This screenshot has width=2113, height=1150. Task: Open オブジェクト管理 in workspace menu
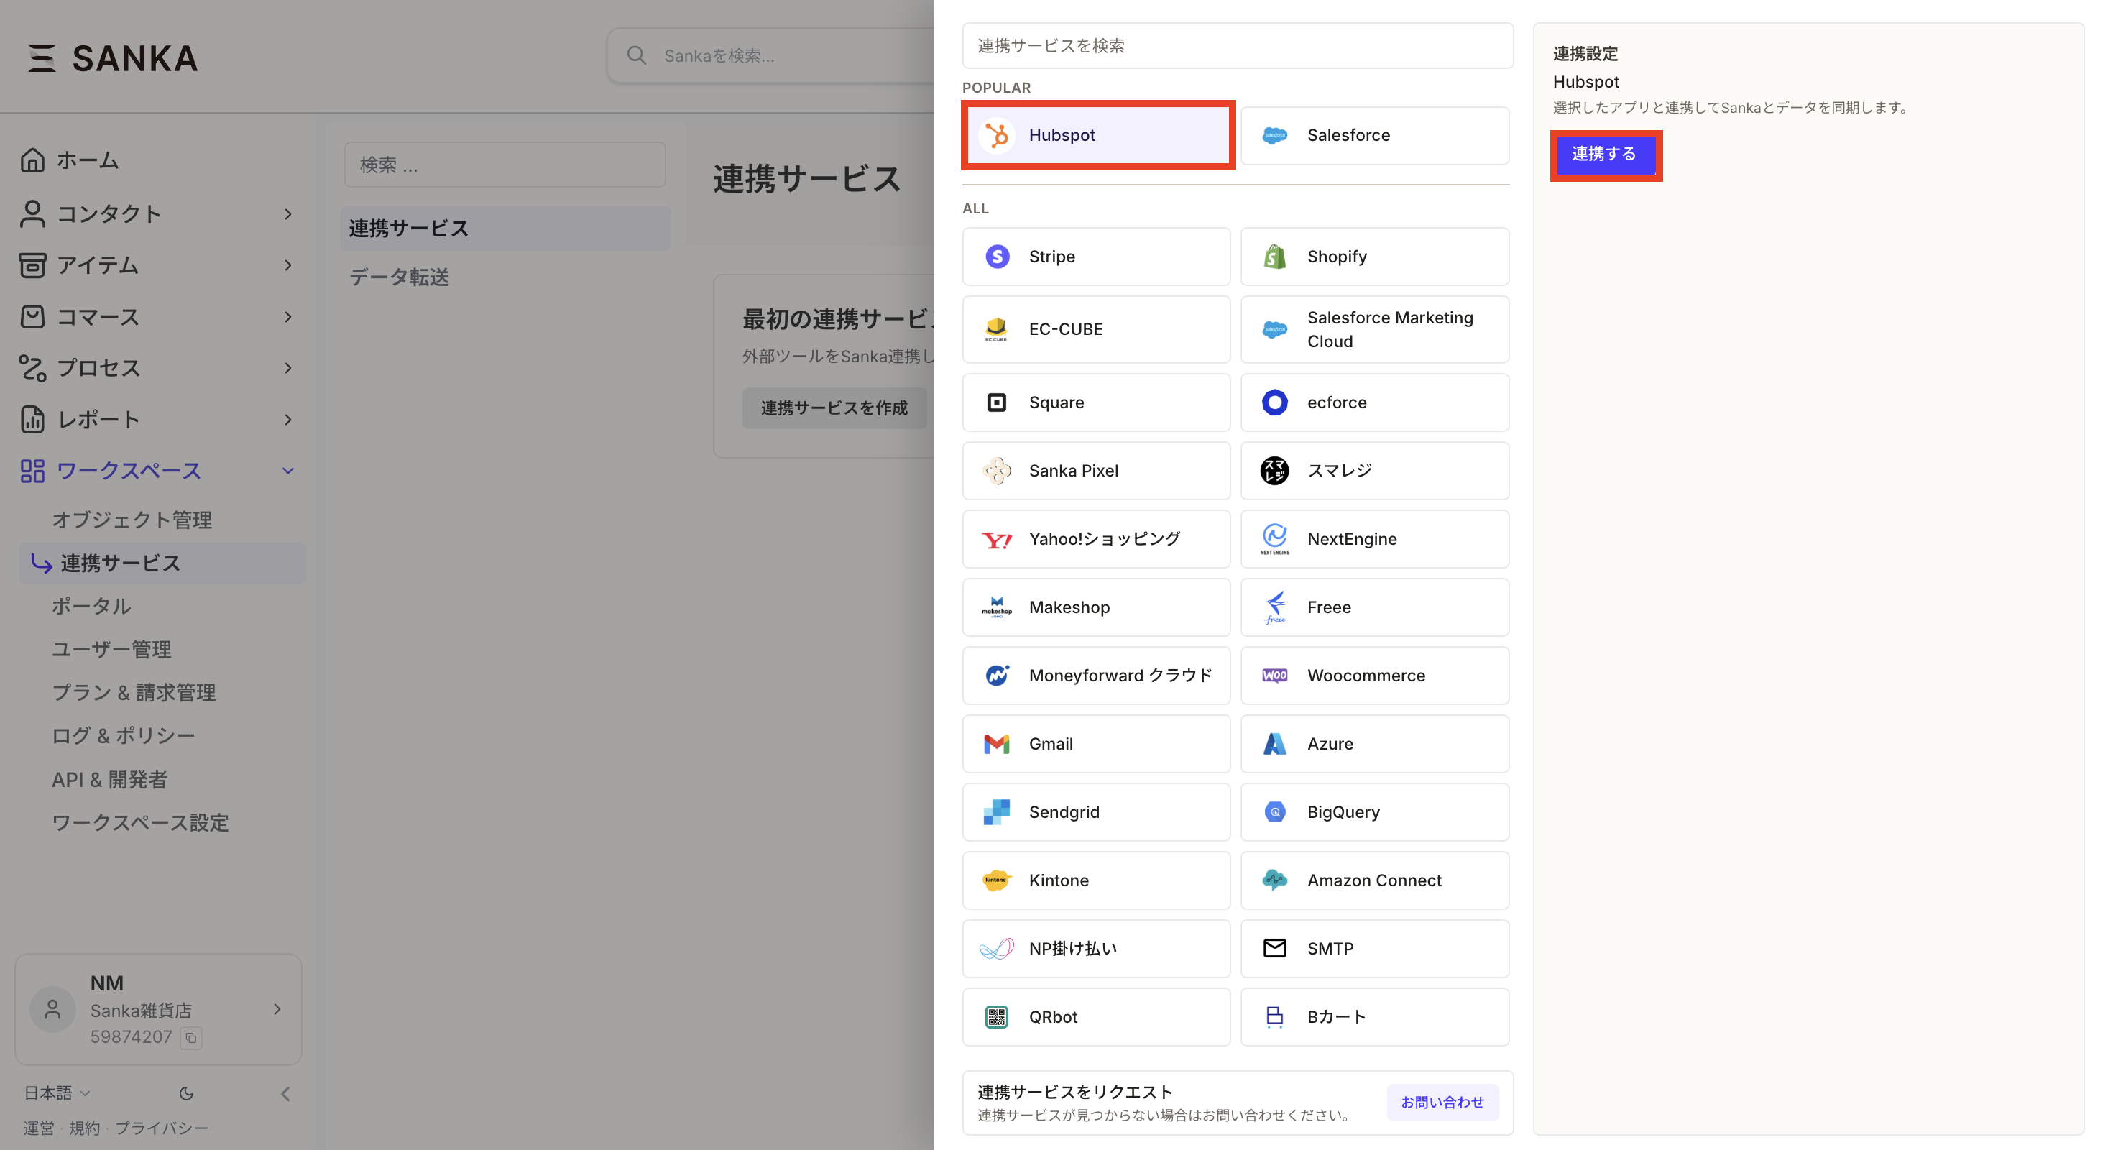tap(132, 519)
